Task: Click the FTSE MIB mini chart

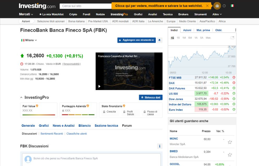Action: click(x=202, y=60)
